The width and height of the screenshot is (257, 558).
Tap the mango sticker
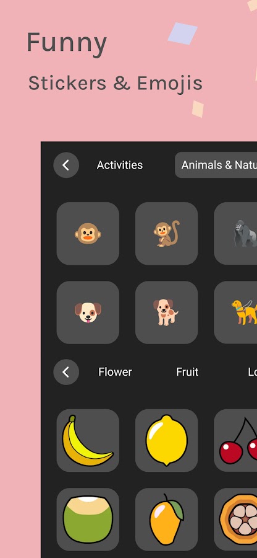click(x=167, y=520)
